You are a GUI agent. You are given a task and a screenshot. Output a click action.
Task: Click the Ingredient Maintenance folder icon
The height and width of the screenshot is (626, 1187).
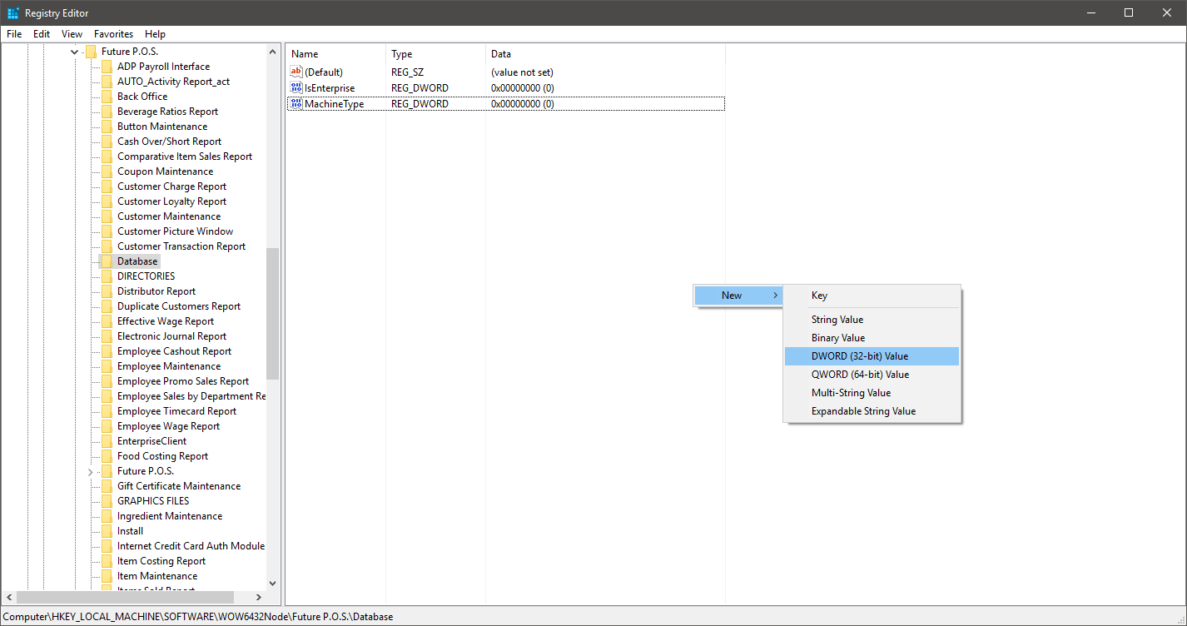coord(107,516)
